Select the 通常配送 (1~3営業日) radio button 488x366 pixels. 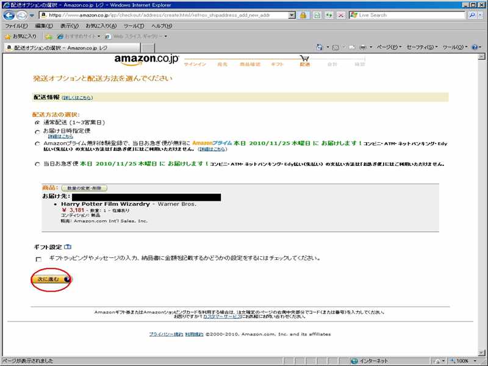[37, 123]
